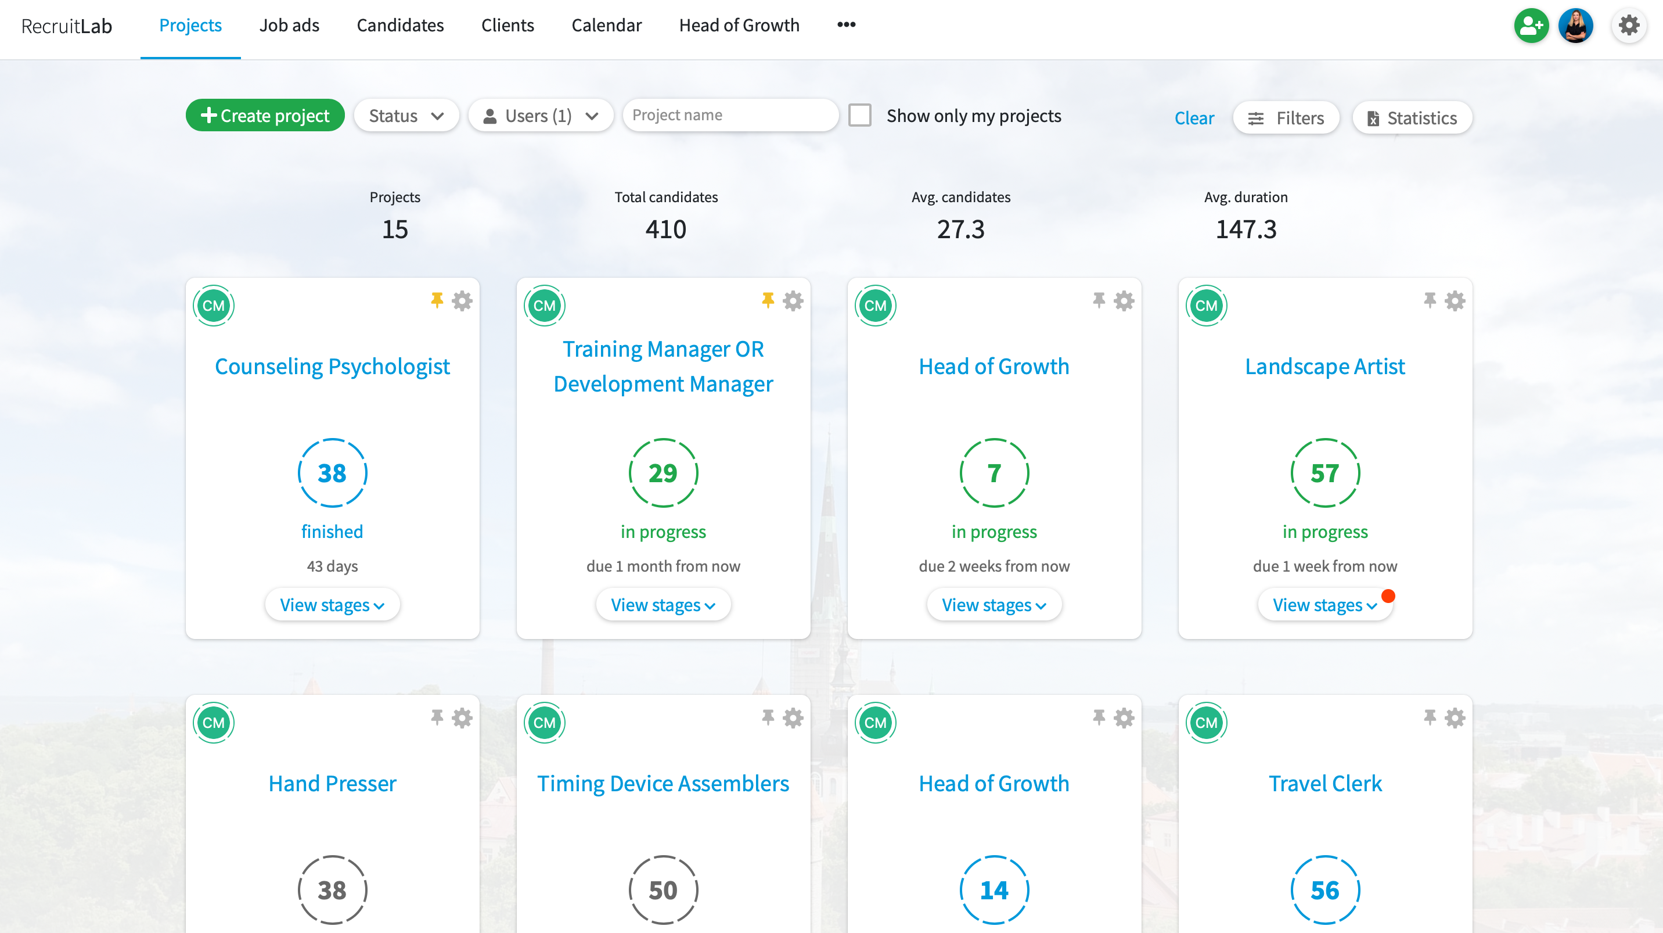
Task: Pin the Timing Device Assemblers project
Action: click(768, 717)
